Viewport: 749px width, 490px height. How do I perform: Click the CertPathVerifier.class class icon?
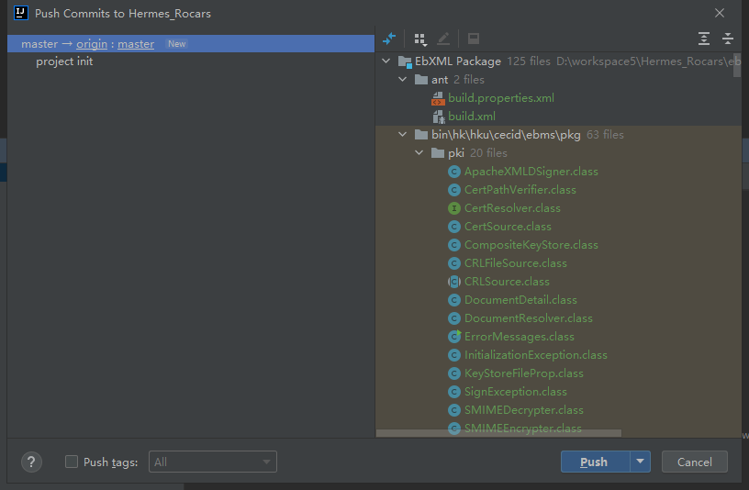(453, 190)
